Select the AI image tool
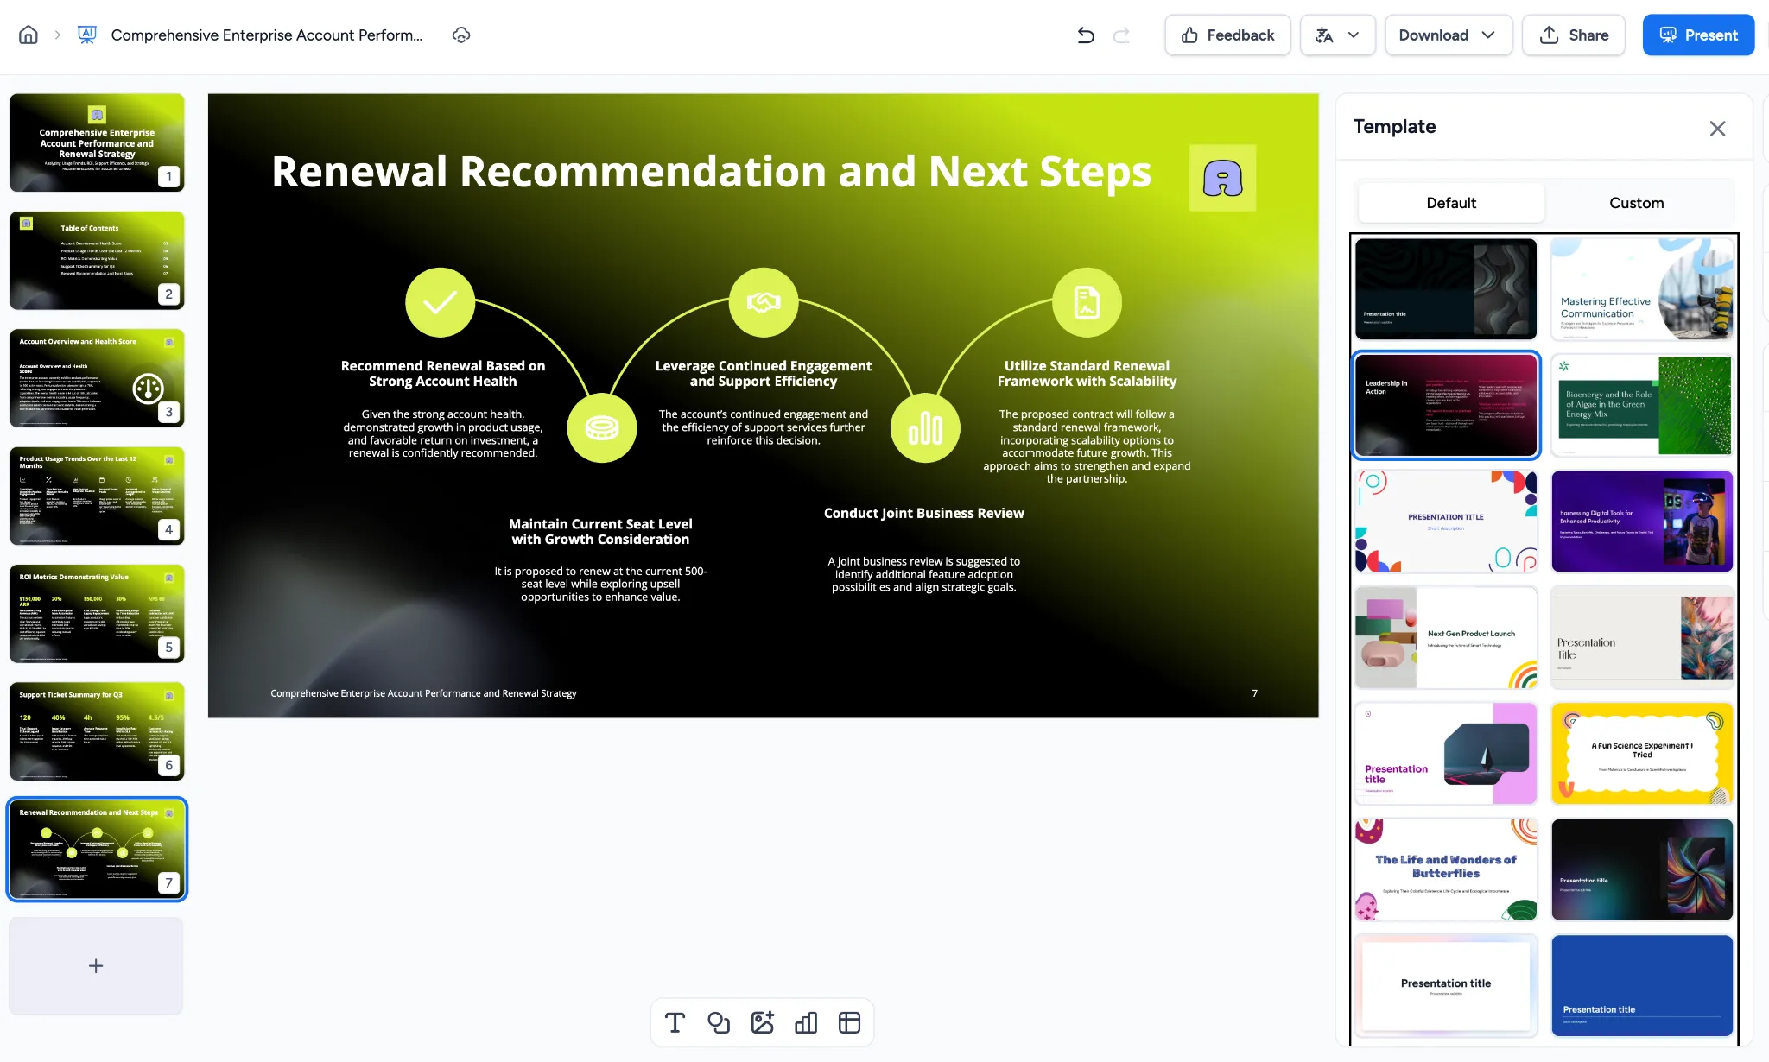The image size is (1769, 1062). tap(762, 1022)
